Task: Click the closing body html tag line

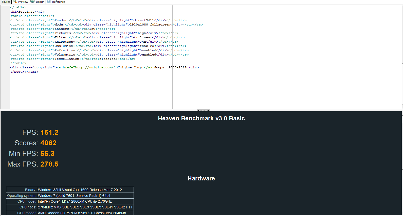Action: coord(24,72)
